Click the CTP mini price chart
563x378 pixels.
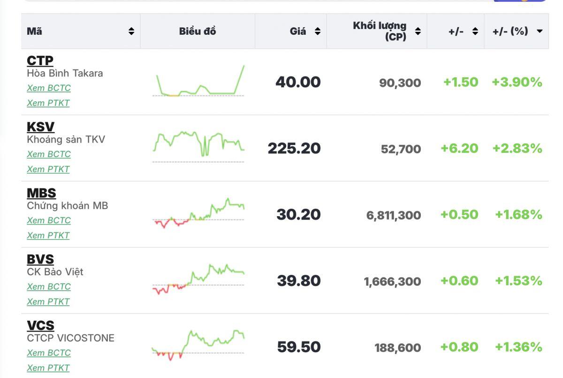click(198, 82)
